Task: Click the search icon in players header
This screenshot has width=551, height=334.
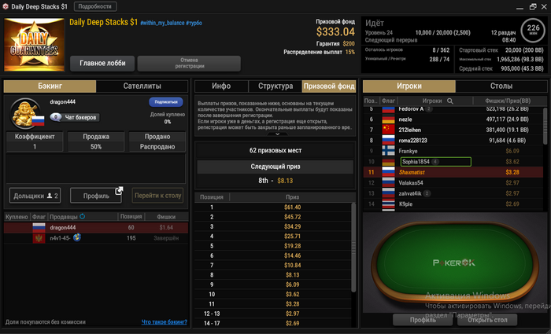Action: click(449, 101)
